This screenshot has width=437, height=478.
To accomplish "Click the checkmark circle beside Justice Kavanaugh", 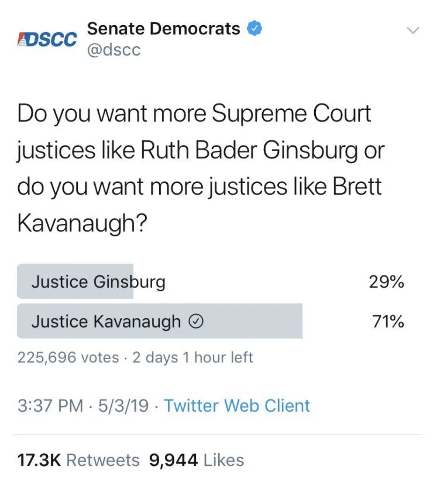I will pyautogui.click(x=196, y=321).
